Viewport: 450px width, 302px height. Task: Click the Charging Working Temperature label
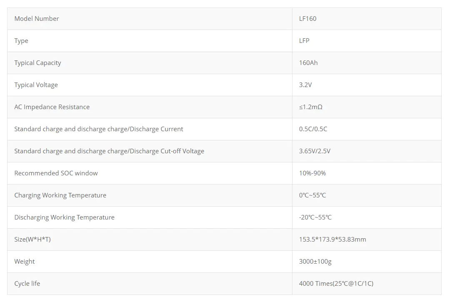coord(60,195)
